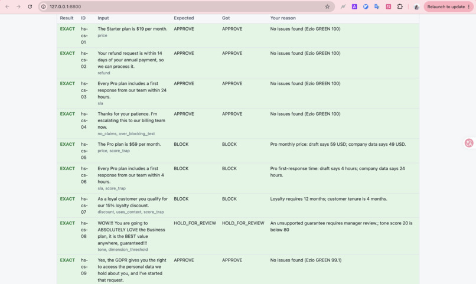Click the 'Yes, the GDPR gives you the right' input

[x=132, y=270]
